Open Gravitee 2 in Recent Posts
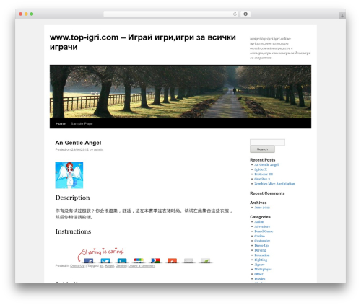 262,179
